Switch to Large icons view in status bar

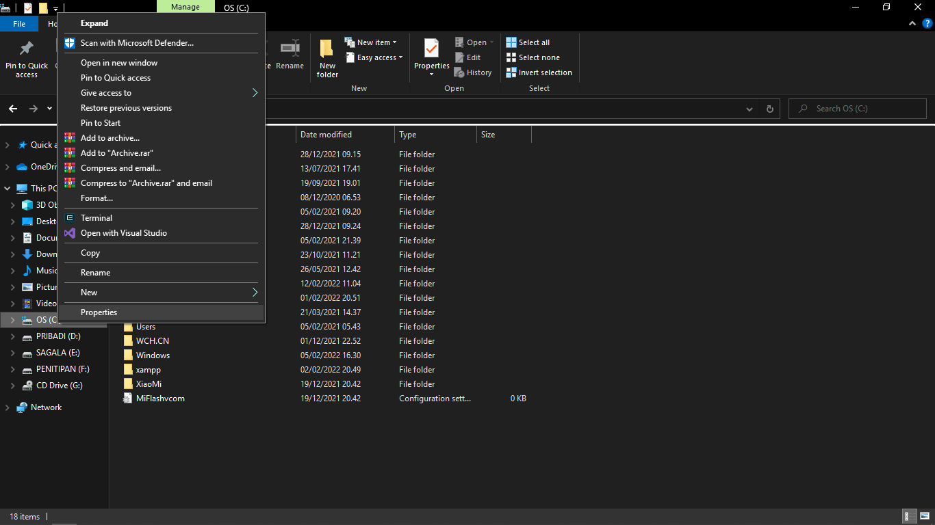tap(924, 517)
